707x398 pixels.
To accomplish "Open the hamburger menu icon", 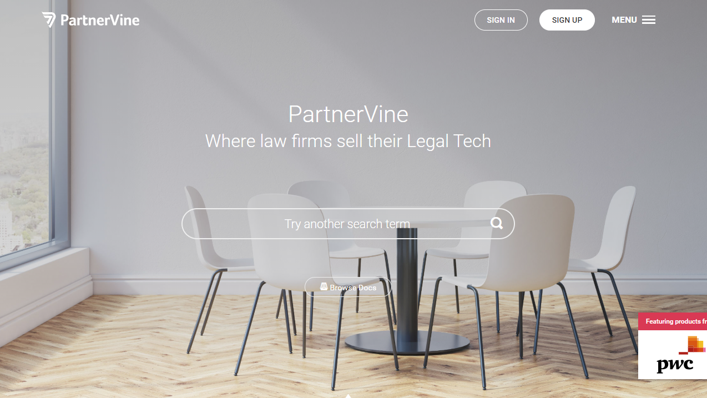I will 649,20.
